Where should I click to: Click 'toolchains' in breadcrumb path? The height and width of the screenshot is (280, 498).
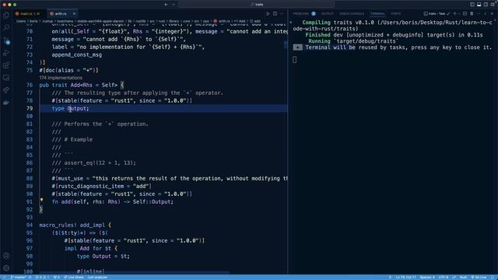pos(65,21)
